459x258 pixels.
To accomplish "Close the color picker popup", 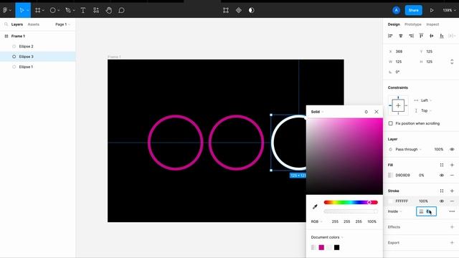I will pyautogui.click(x=377, y=112).
